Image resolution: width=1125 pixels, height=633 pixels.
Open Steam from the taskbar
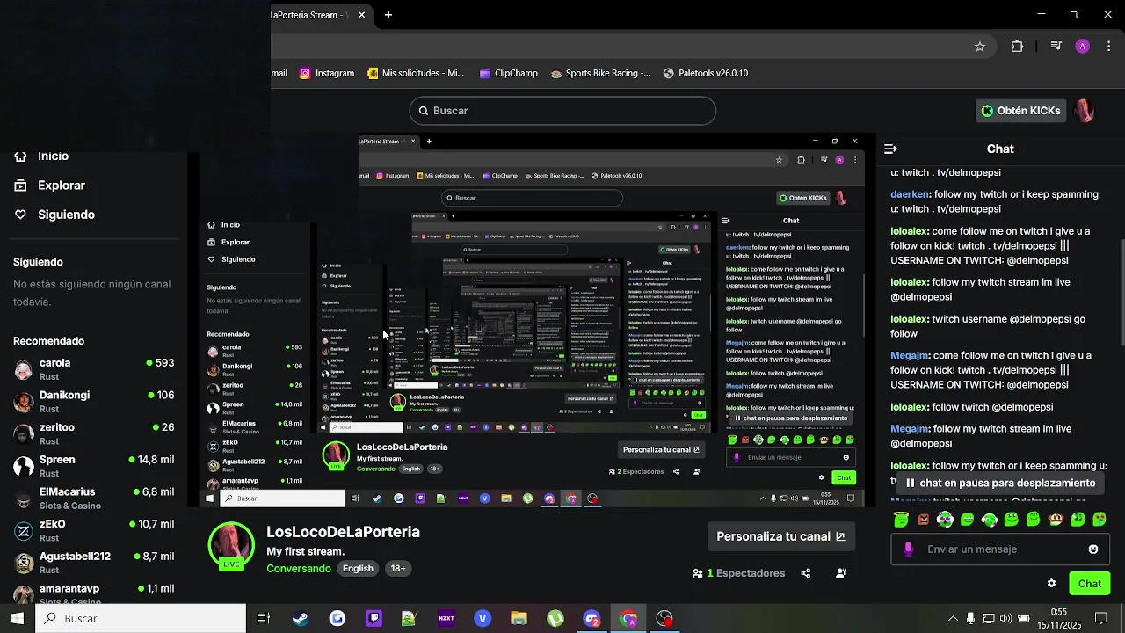(301, 619)
